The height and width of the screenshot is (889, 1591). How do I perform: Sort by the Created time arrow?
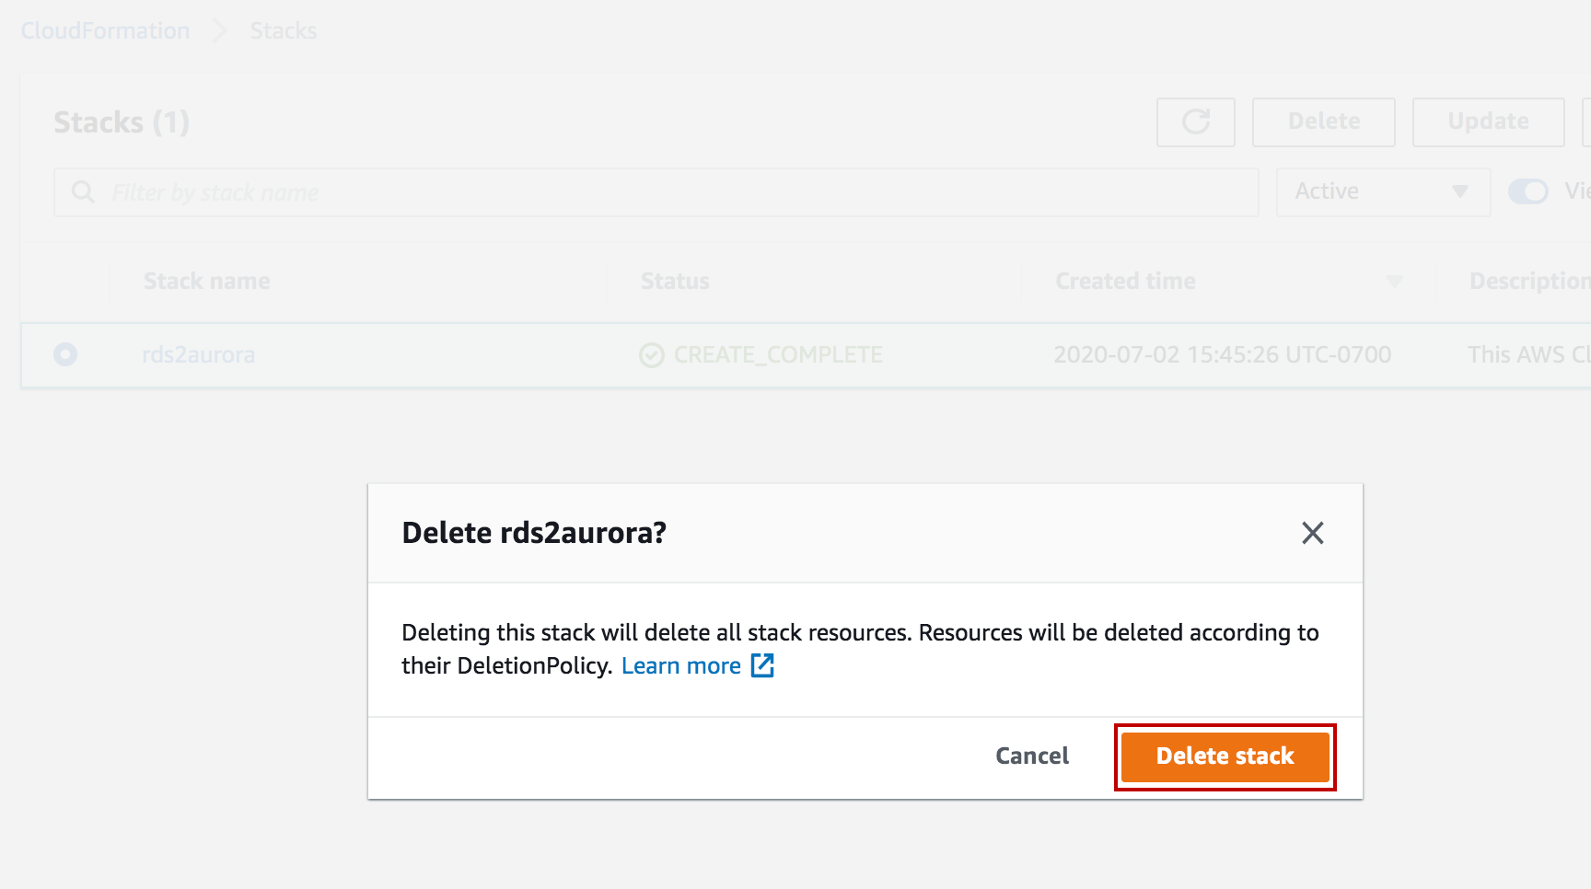click(1394, 282)
